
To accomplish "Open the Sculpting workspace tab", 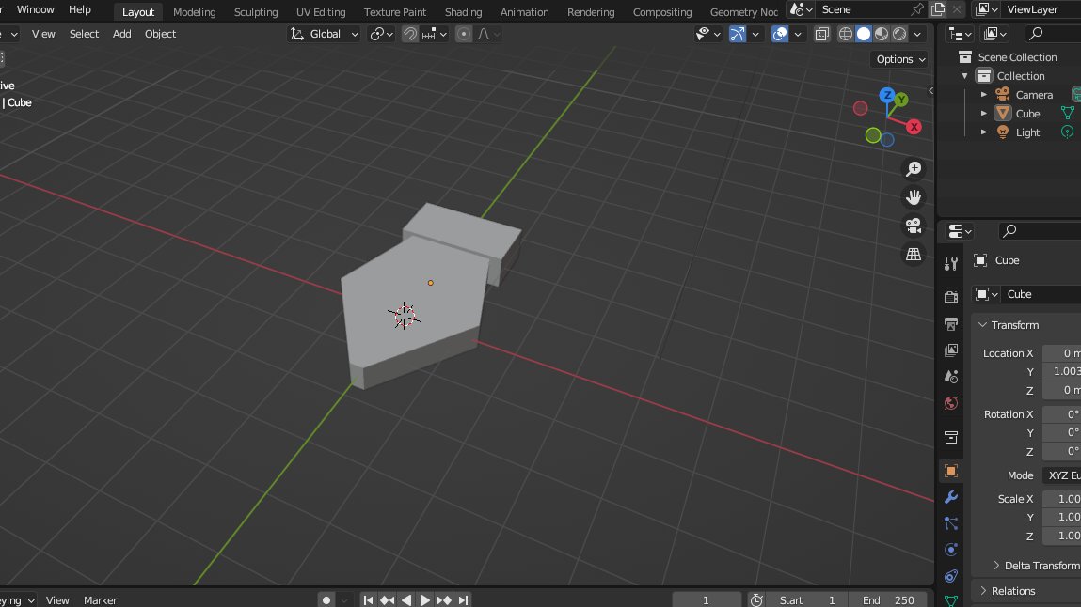I will click(256, 11).
